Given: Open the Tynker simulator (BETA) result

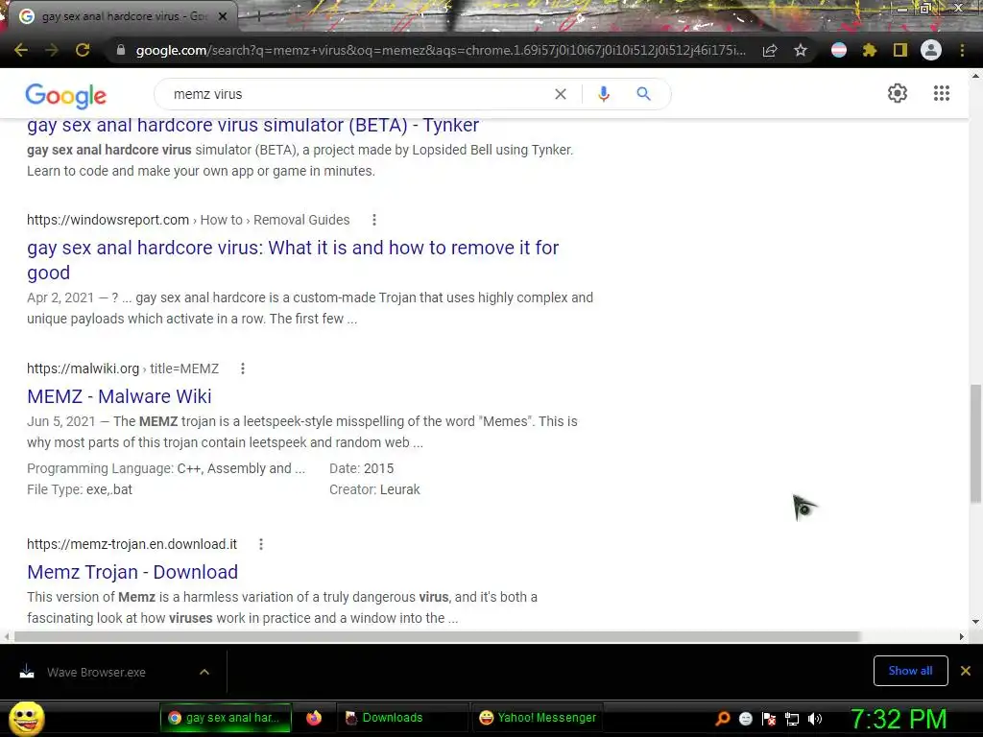Looking at the screenshot, I should 252,125.
